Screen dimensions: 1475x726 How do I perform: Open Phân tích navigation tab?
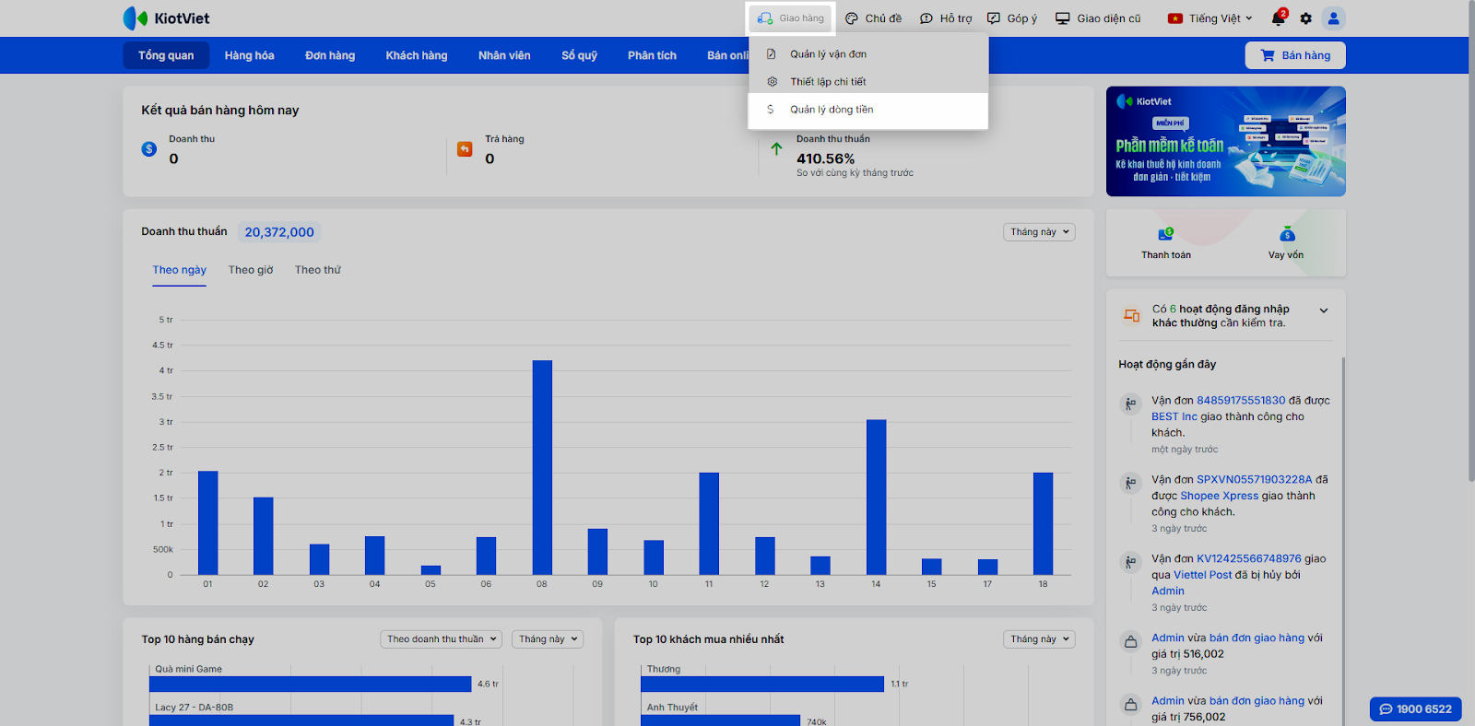tap(652, 55)
